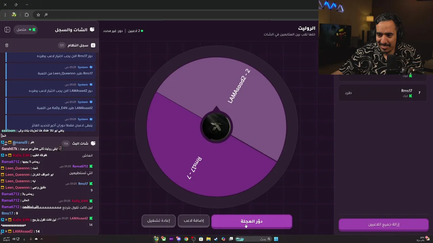Collapse the chat sidebar panel icon
Viewport: 433px width, 243px height.
7,30
